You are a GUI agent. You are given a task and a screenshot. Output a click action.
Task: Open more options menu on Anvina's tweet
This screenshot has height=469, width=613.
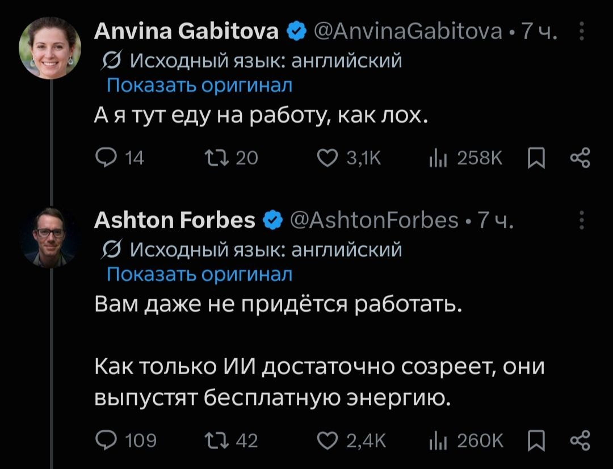[582, 31]
